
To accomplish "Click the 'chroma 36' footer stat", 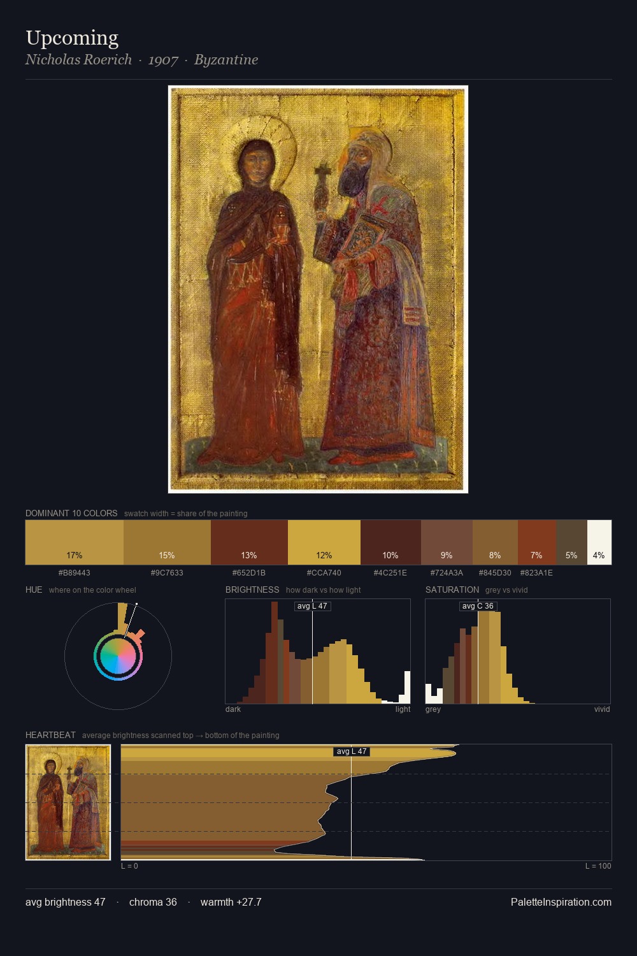I will (x=153, y=902).
